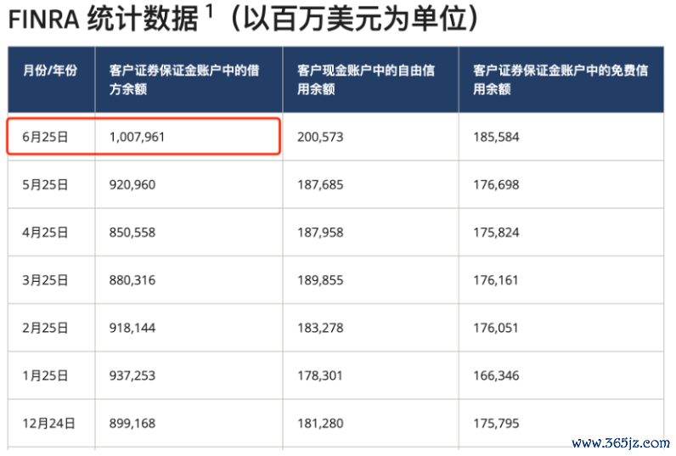Click the value 187,958
This screenshot has height=456, width=676.
coord(320,233)
